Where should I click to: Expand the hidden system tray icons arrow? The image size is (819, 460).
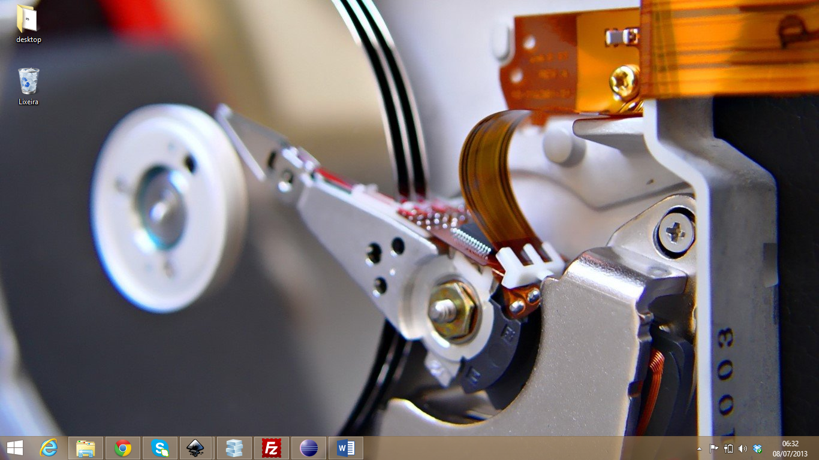click(699, 449)
